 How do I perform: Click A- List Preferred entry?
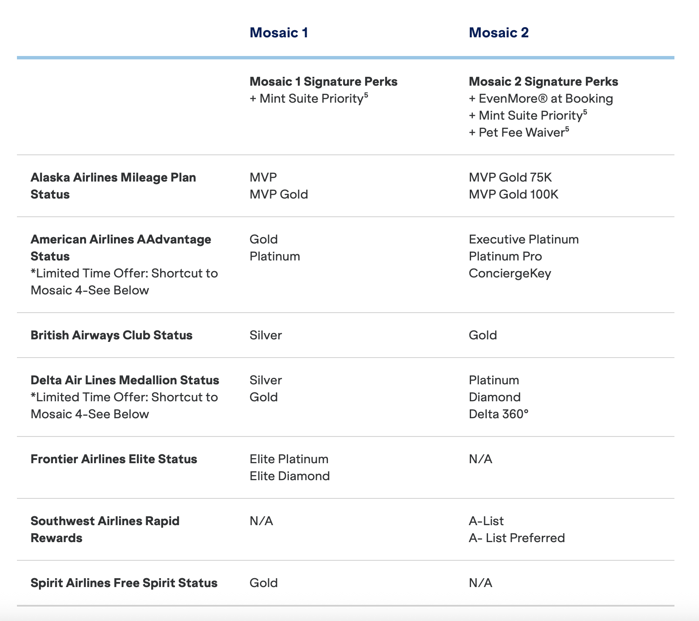(517, 538)
